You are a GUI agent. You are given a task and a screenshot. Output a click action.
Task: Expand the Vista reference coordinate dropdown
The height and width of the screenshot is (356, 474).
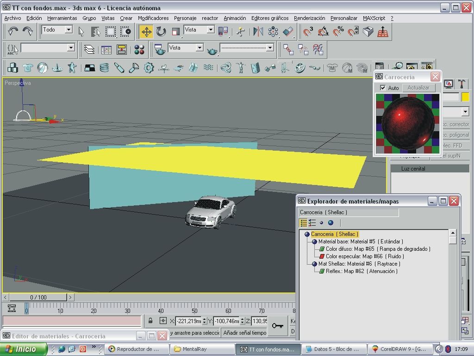(211, 30)
